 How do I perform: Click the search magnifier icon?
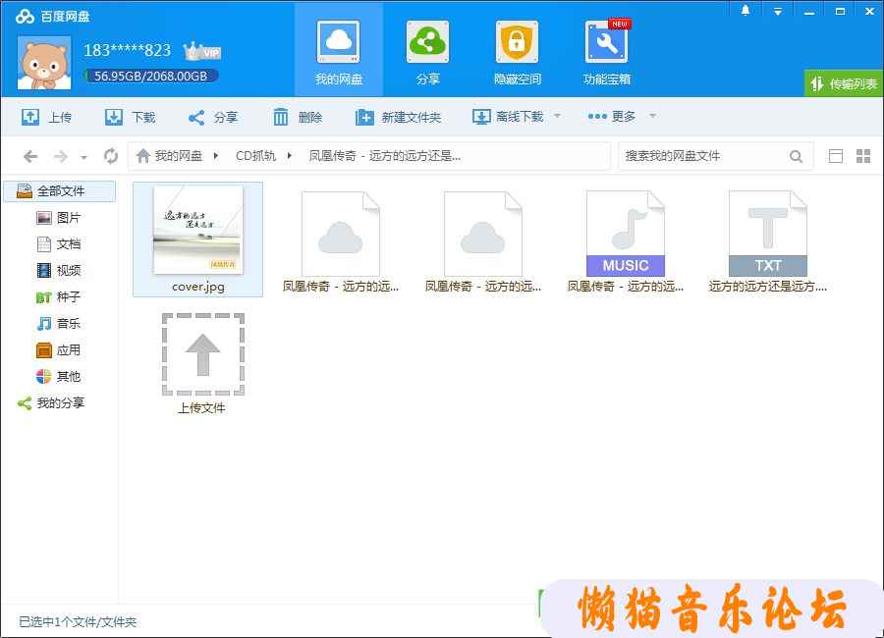(x=796, y=156)
